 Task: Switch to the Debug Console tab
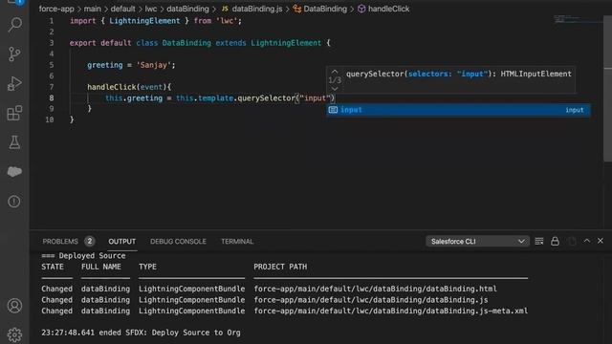coord(178,242)
